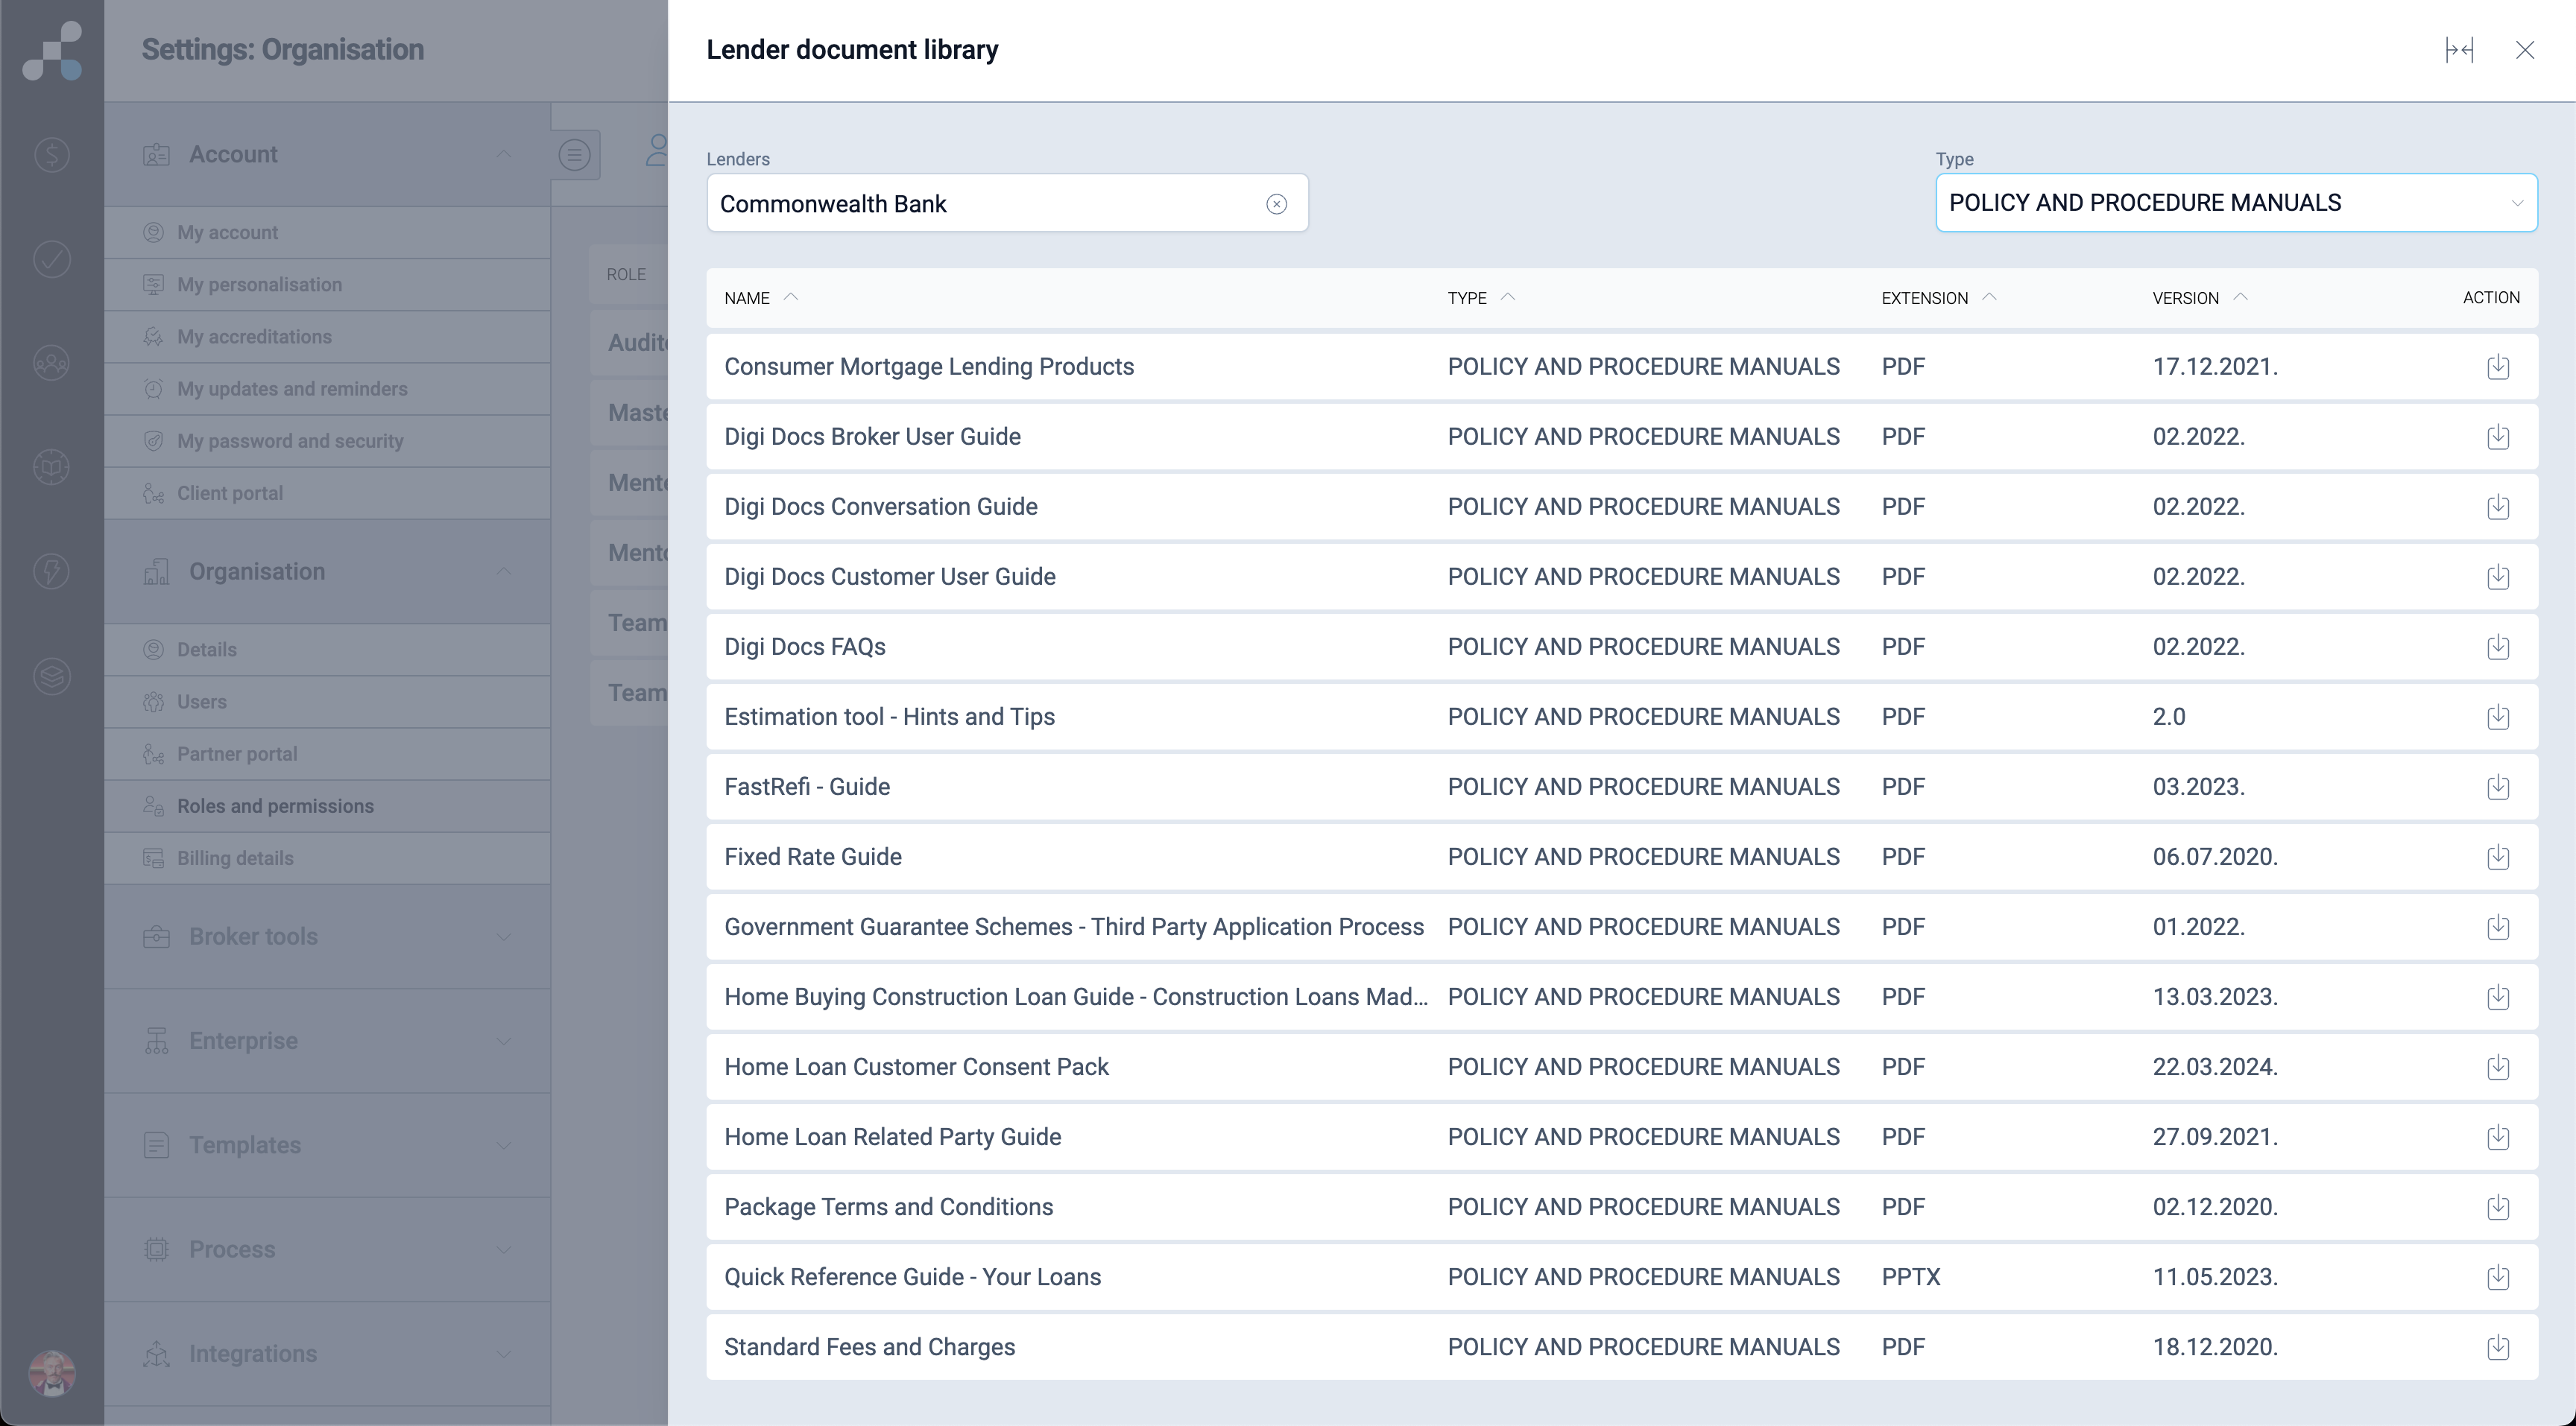The width and height of the screenshot is (2576, 1426).
Task: Open Organisation Details page
Action: click(327, 650)
